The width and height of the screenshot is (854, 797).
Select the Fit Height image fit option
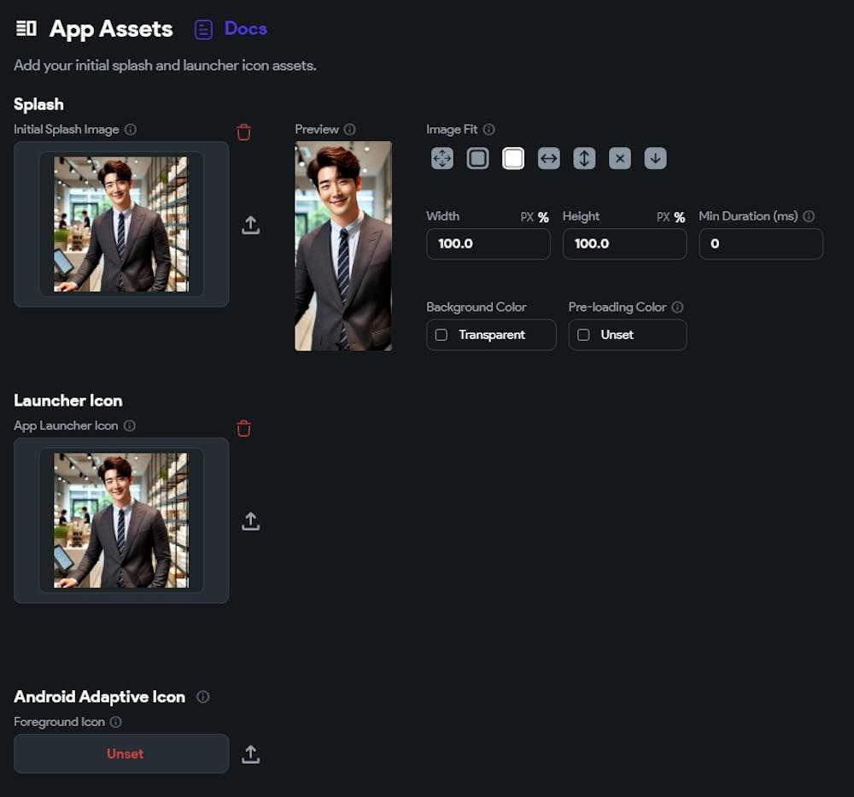[x=584, y=159]
